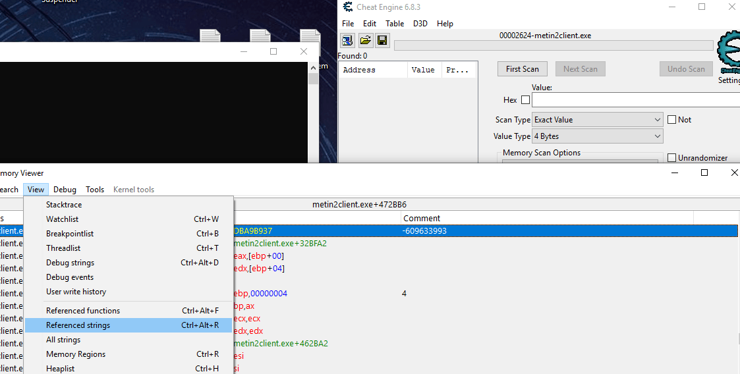Screen dimensions: 740x374
Task: Click the metin2client.exe+462BA2 operand
Action: pyautogui.click(x=281, y=343)
